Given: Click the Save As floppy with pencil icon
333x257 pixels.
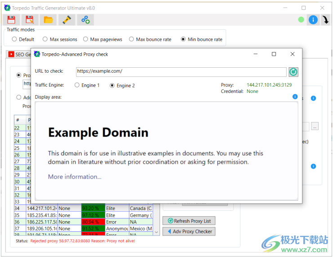Looking at the screenshot, I should click(x=30, y=20).
